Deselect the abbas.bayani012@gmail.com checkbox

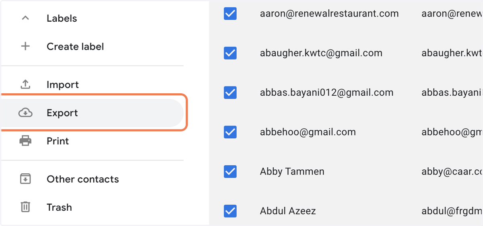(x=230, y=92)
